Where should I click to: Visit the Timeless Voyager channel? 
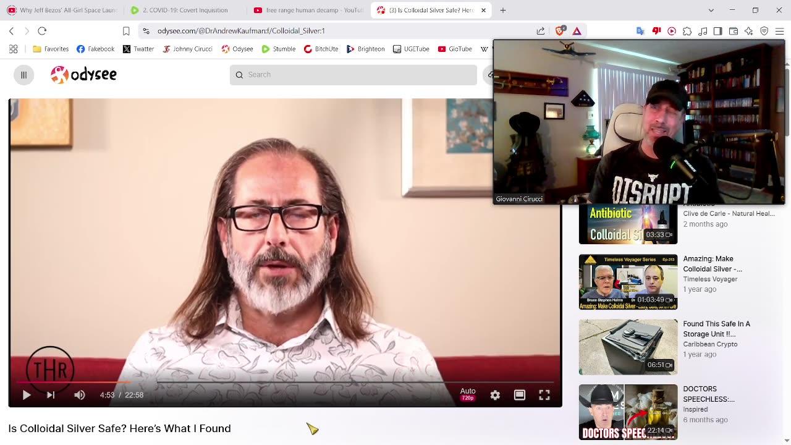click(x=710, y=279)
